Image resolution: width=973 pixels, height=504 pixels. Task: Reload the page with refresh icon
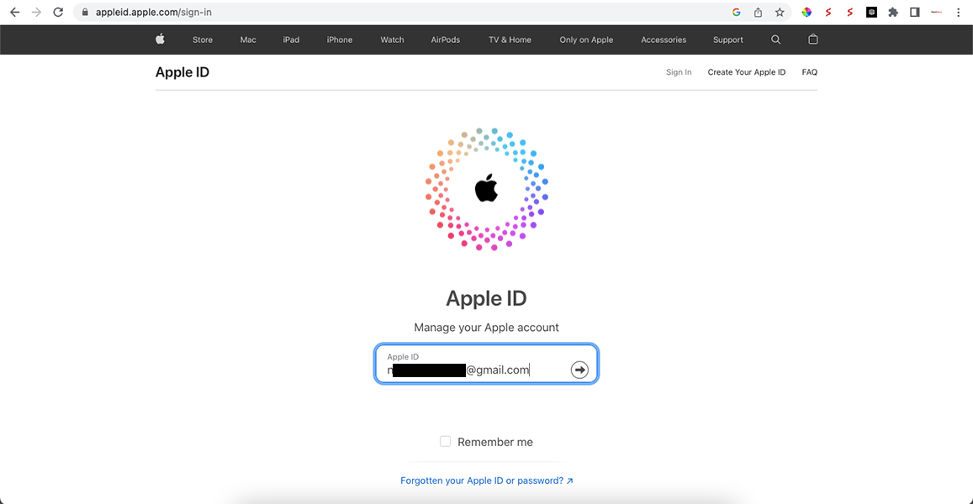[x=58, y=13]
